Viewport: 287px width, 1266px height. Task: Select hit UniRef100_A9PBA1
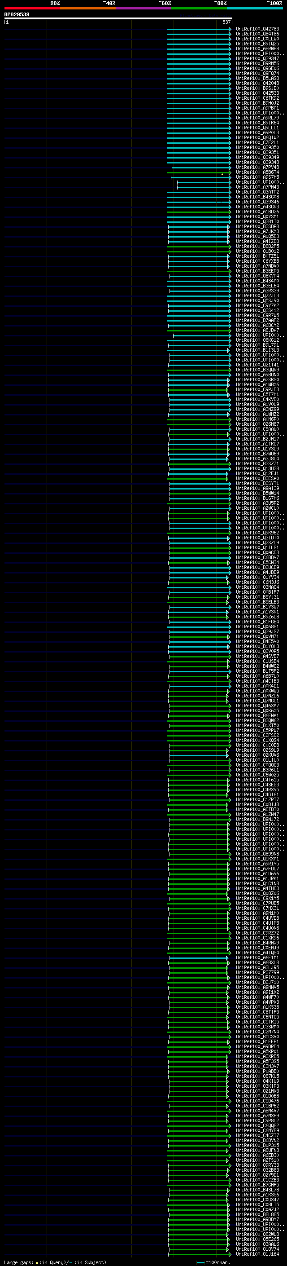[257, 108]
